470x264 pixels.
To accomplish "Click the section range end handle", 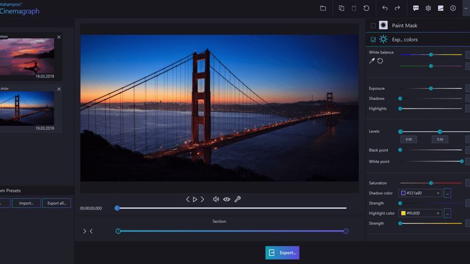I will [x=345, y=231].
